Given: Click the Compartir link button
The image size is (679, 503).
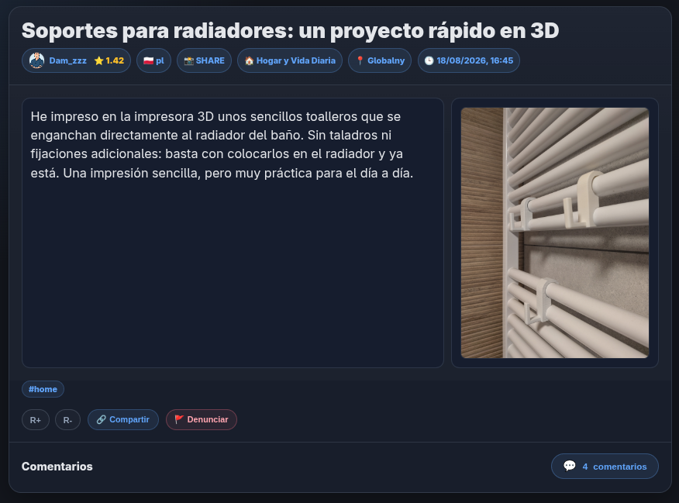Looking at the screenshot, I should (123, 420).
